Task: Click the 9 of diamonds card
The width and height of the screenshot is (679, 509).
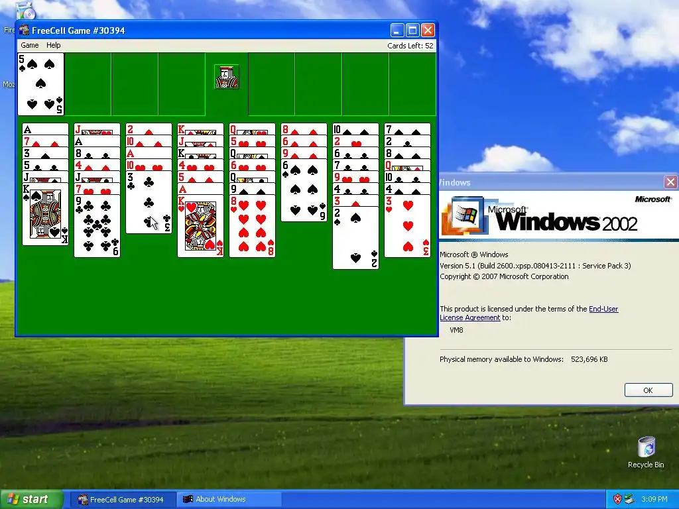Action: 304,153
